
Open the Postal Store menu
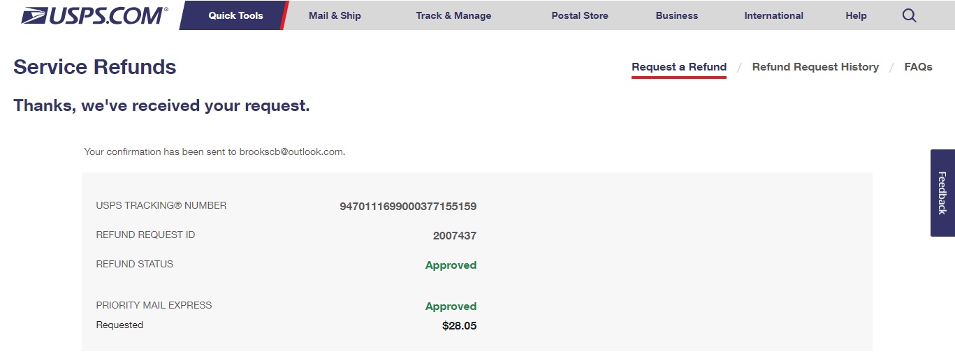579,15
